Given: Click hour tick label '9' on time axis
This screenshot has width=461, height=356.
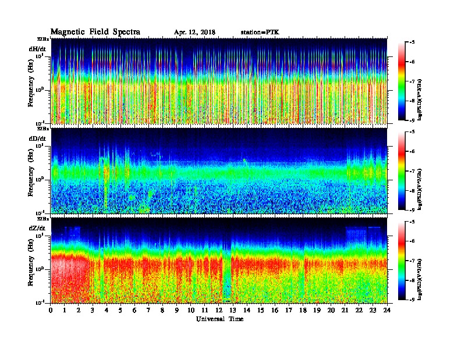Looking at the screenshot, I should pos(177,310).
